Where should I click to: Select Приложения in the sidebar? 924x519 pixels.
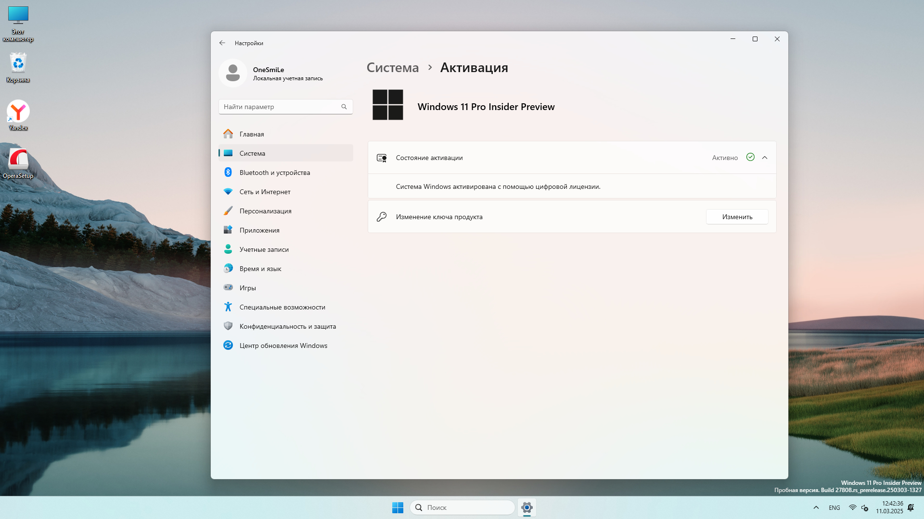point(259,230)
